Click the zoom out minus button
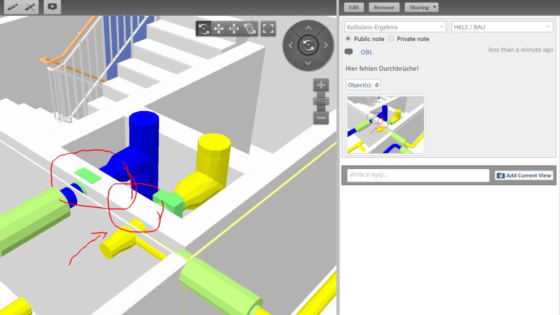This screenshot has width=560, height=315. point(321,118)
